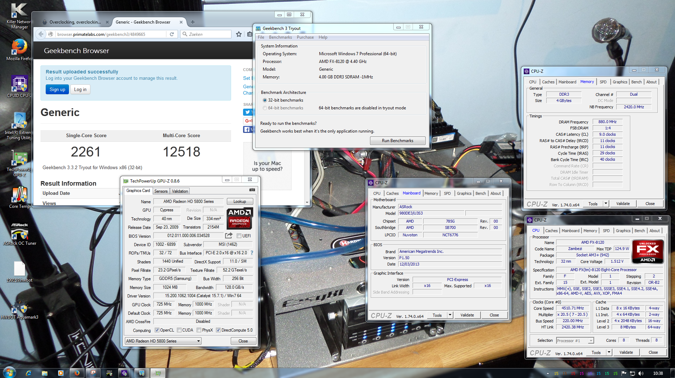Select 32-bit benchmarks radio button
The width and height of the screenshot is (675, 378).
click(265, 100)
